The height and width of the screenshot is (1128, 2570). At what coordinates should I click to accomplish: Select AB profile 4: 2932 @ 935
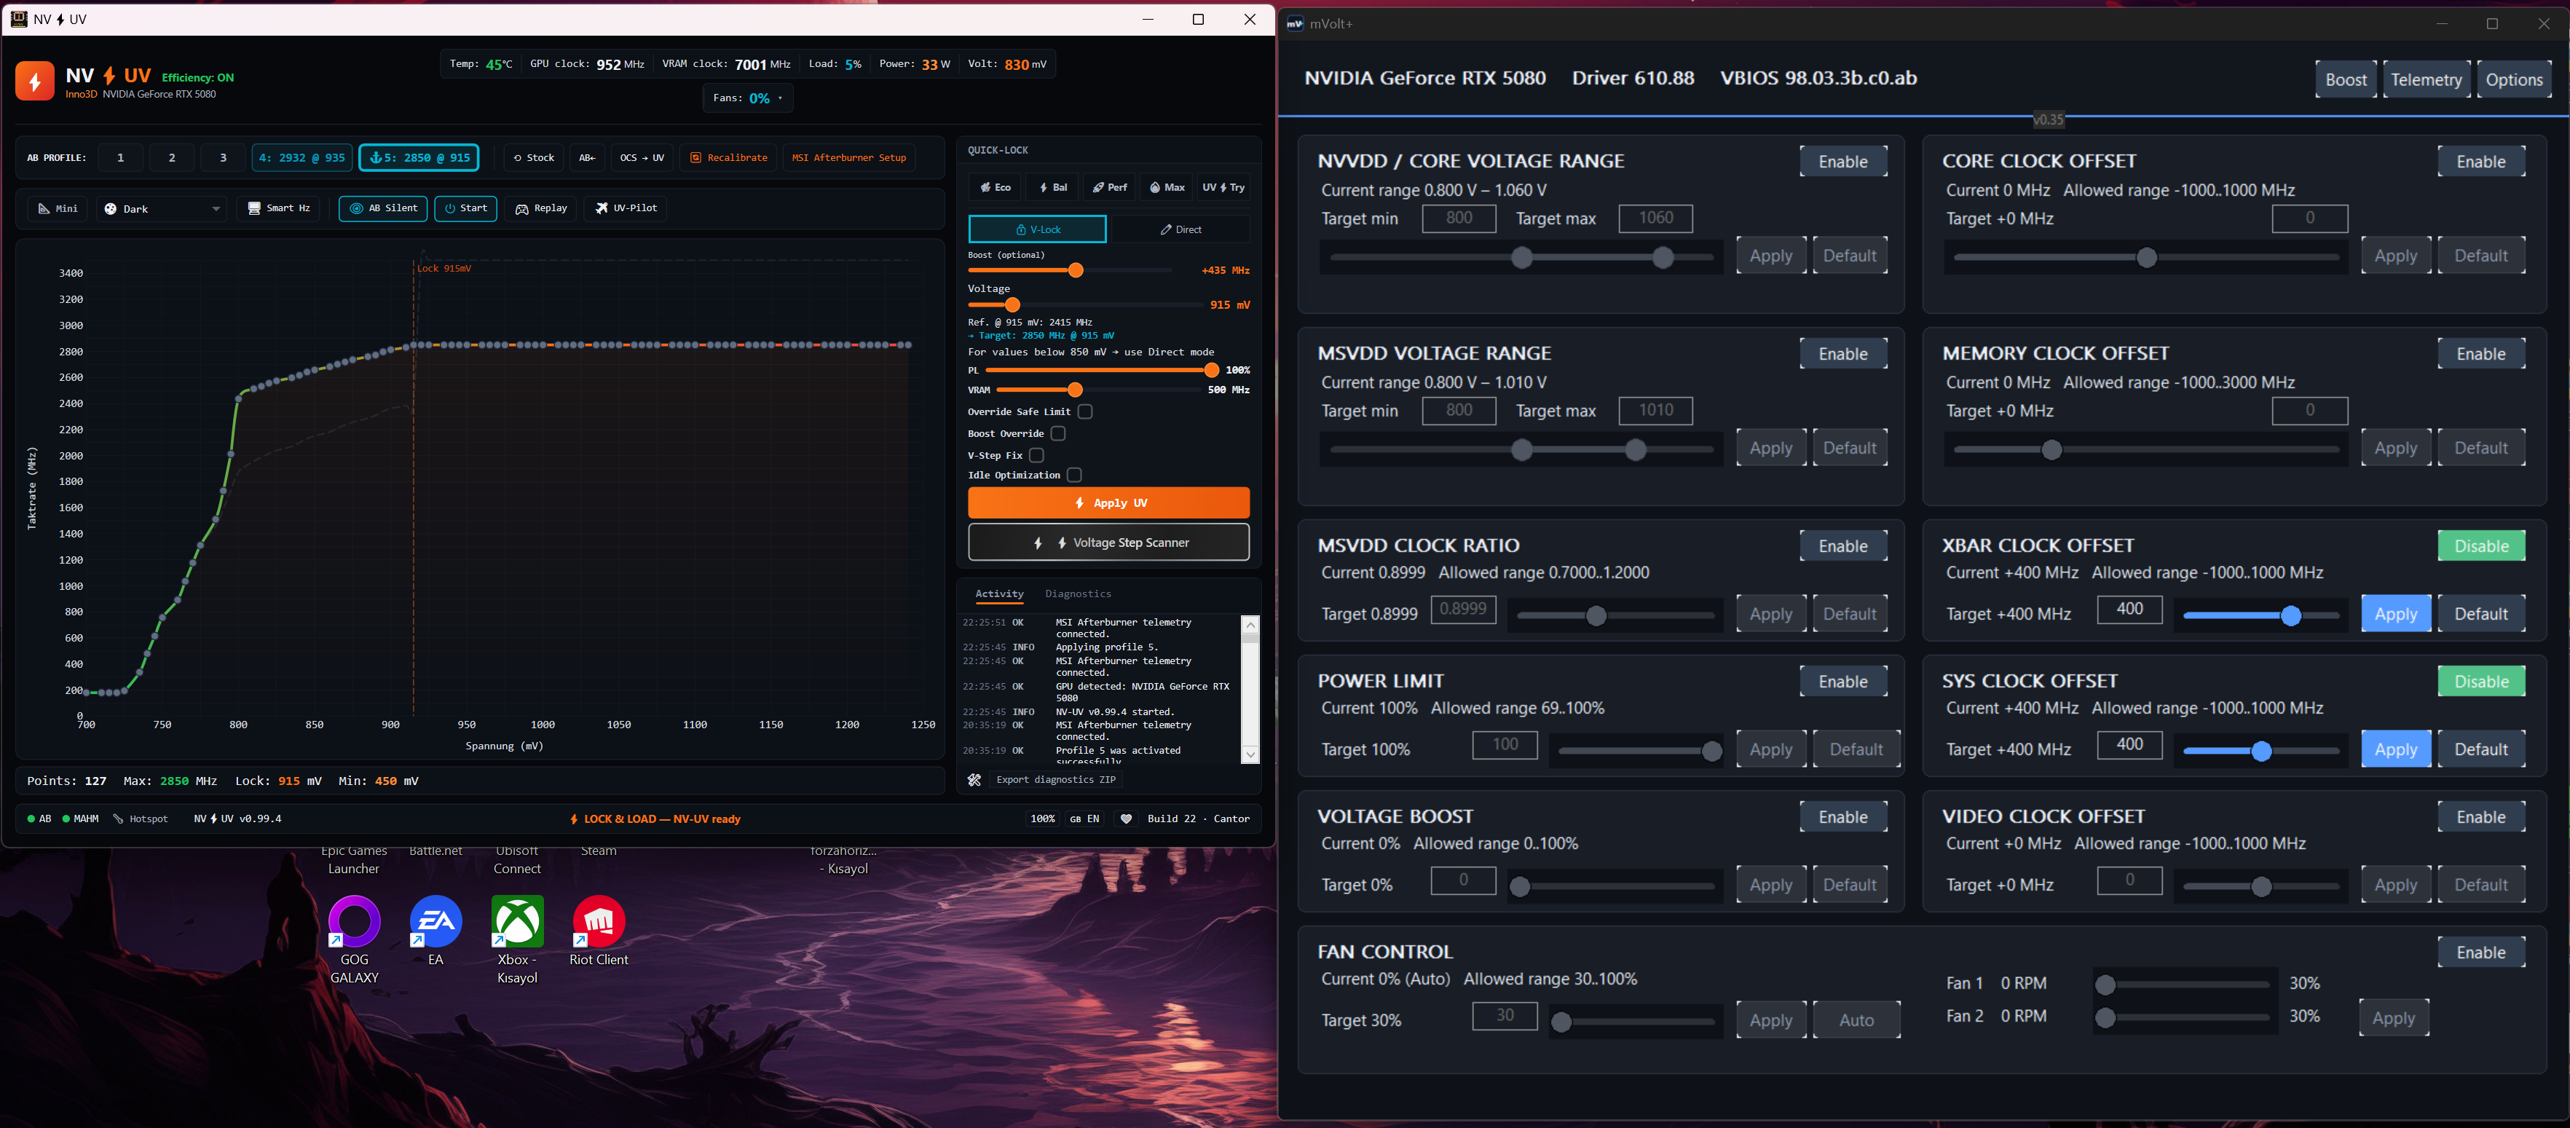[x=301, y=157]
